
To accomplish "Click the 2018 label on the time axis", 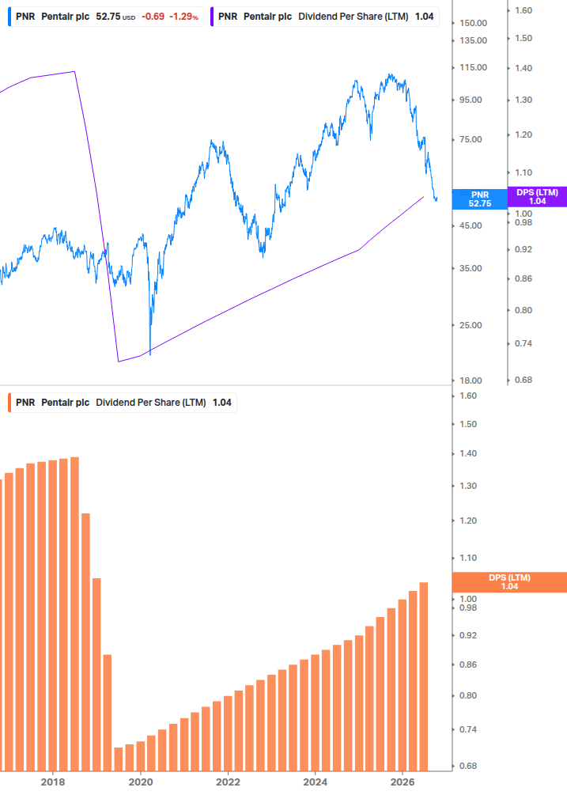I will click(x=53, y=782).
